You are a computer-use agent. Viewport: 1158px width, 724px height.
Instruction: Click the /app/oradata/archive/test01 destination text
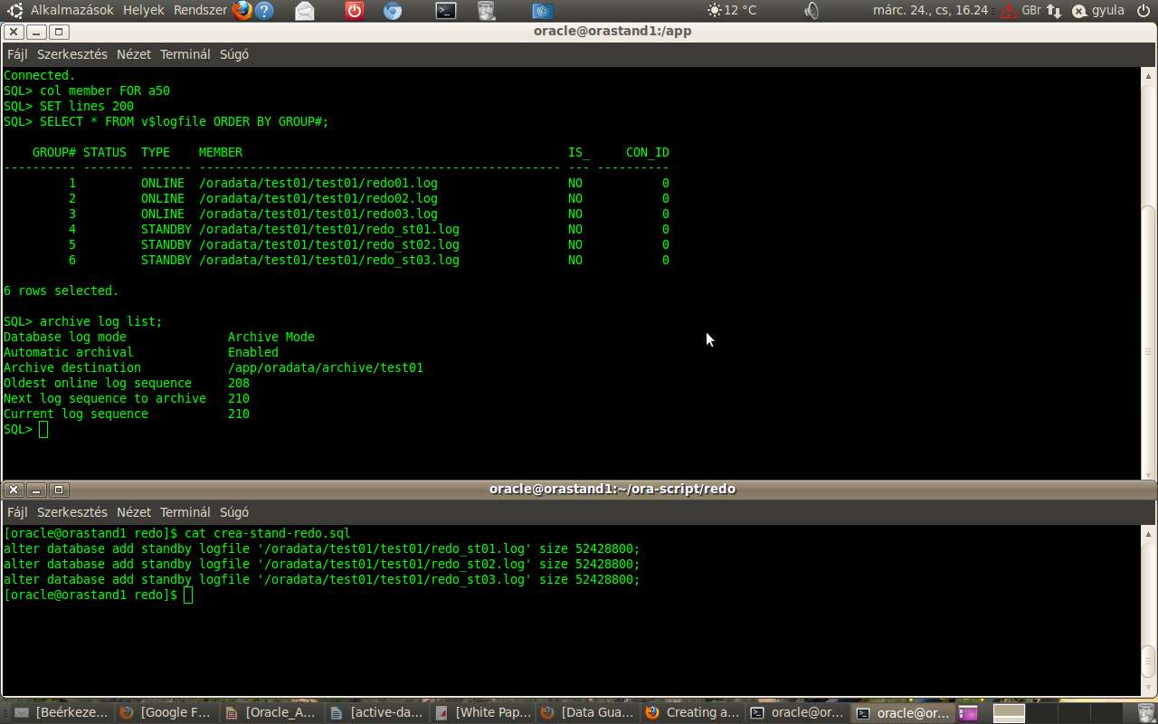(326, 367)
